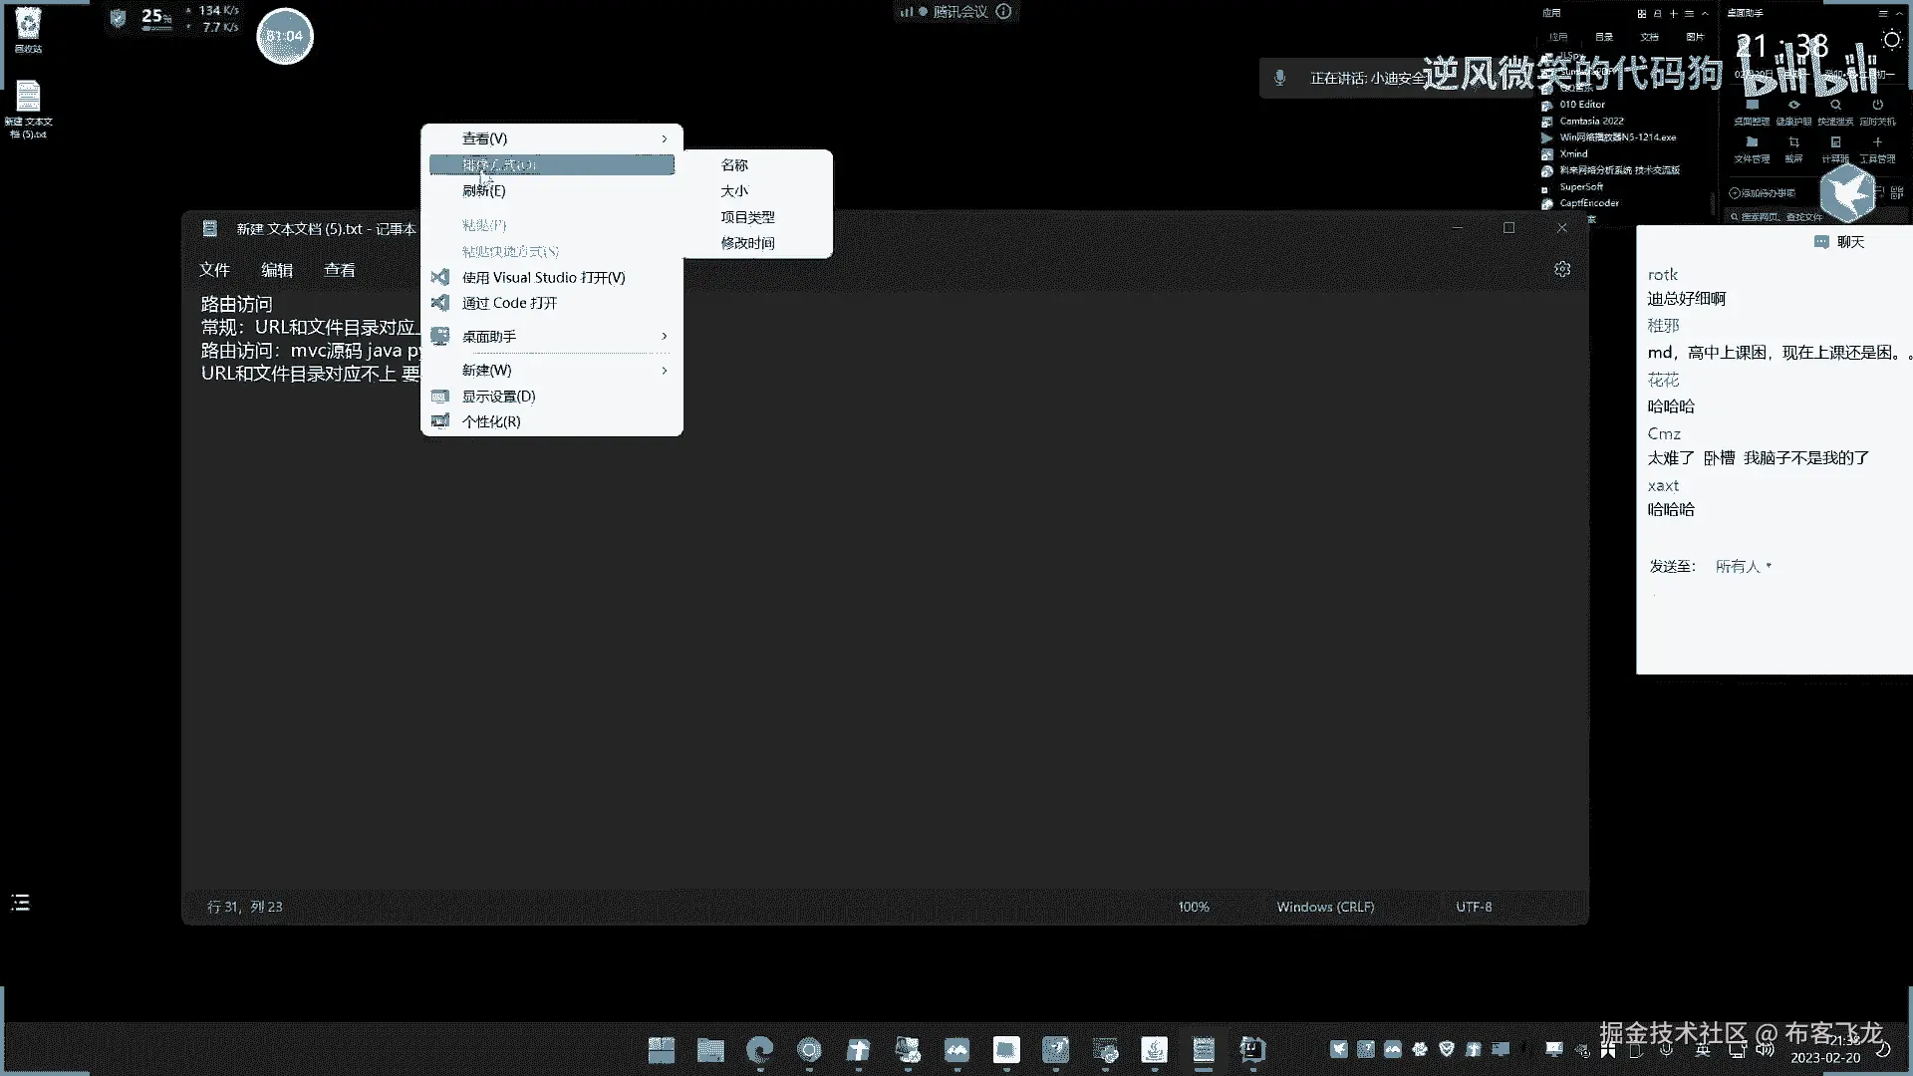The height and width of the screenshot is (1076, 1913).
Task: Open File Explorer in the taskbar
Action: coord(710,1050)
